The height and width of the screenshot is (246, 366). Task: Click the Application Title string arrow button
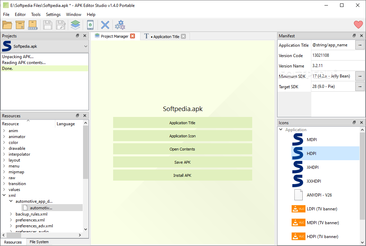(360, 45)
